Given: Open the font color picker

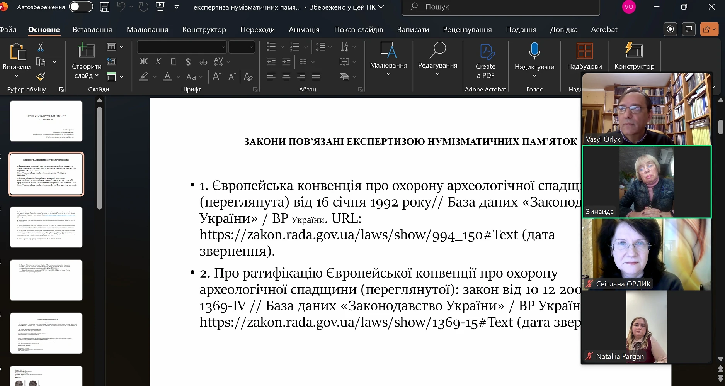Looking at the screenshot, I should 178,77.
